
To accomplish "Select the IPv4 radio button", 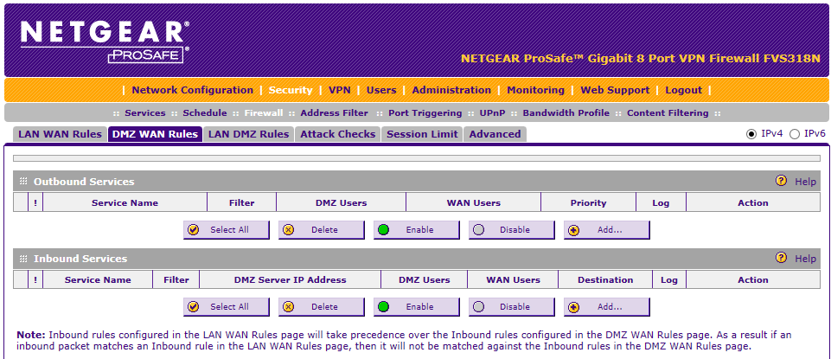I will (x=751, y=134).
